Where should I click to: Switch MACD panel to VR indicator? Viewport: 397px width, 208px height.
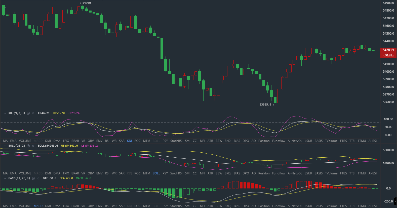(83, 206)
